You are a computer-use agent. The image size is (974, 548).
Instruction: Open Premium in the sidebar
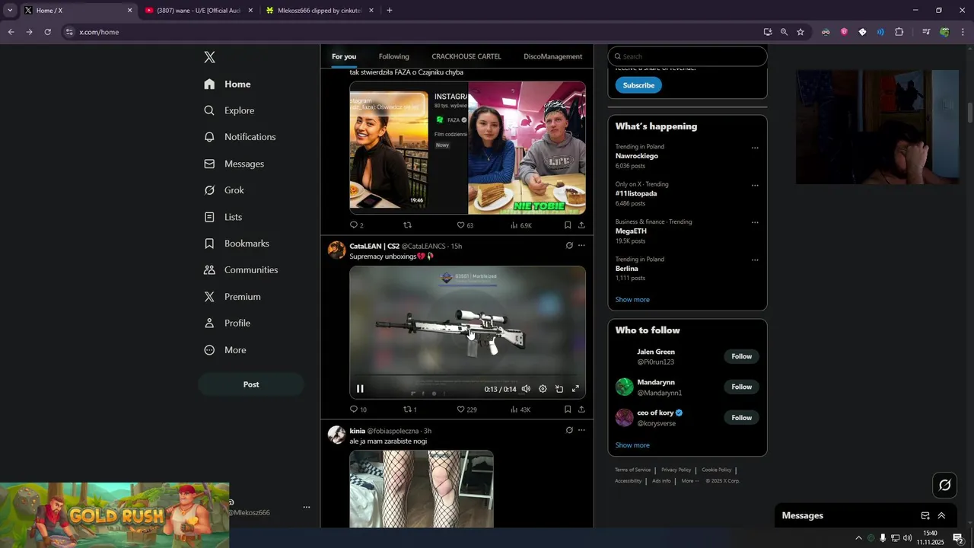point(232,297)
